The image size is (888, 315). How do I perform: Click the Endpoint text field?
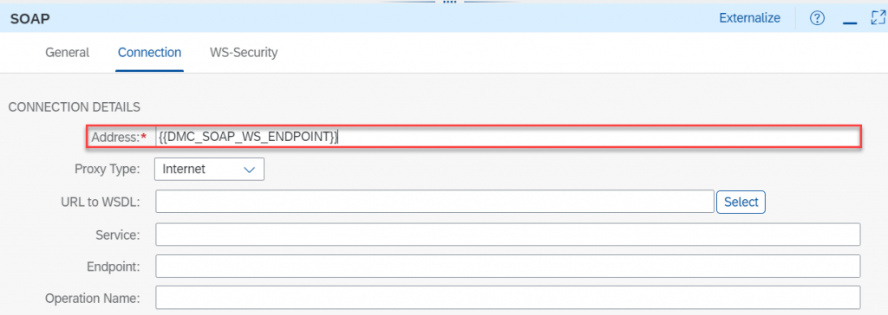tap(507, 267)
